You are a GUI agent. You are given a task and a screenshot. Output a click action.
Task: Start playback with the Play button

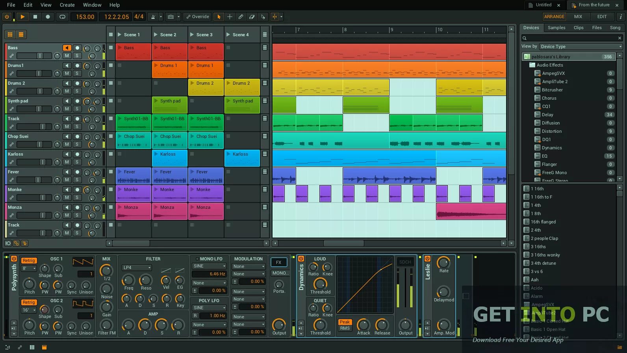[22, 17]
